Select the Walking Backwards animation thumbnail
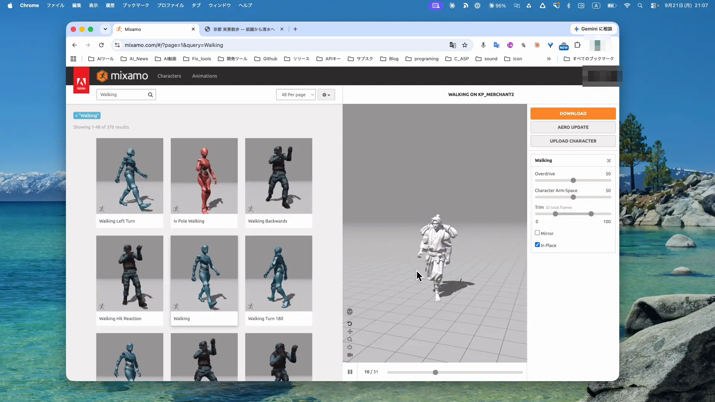The height and width of the screenshot is (402, 715). [x=279, y=176]
